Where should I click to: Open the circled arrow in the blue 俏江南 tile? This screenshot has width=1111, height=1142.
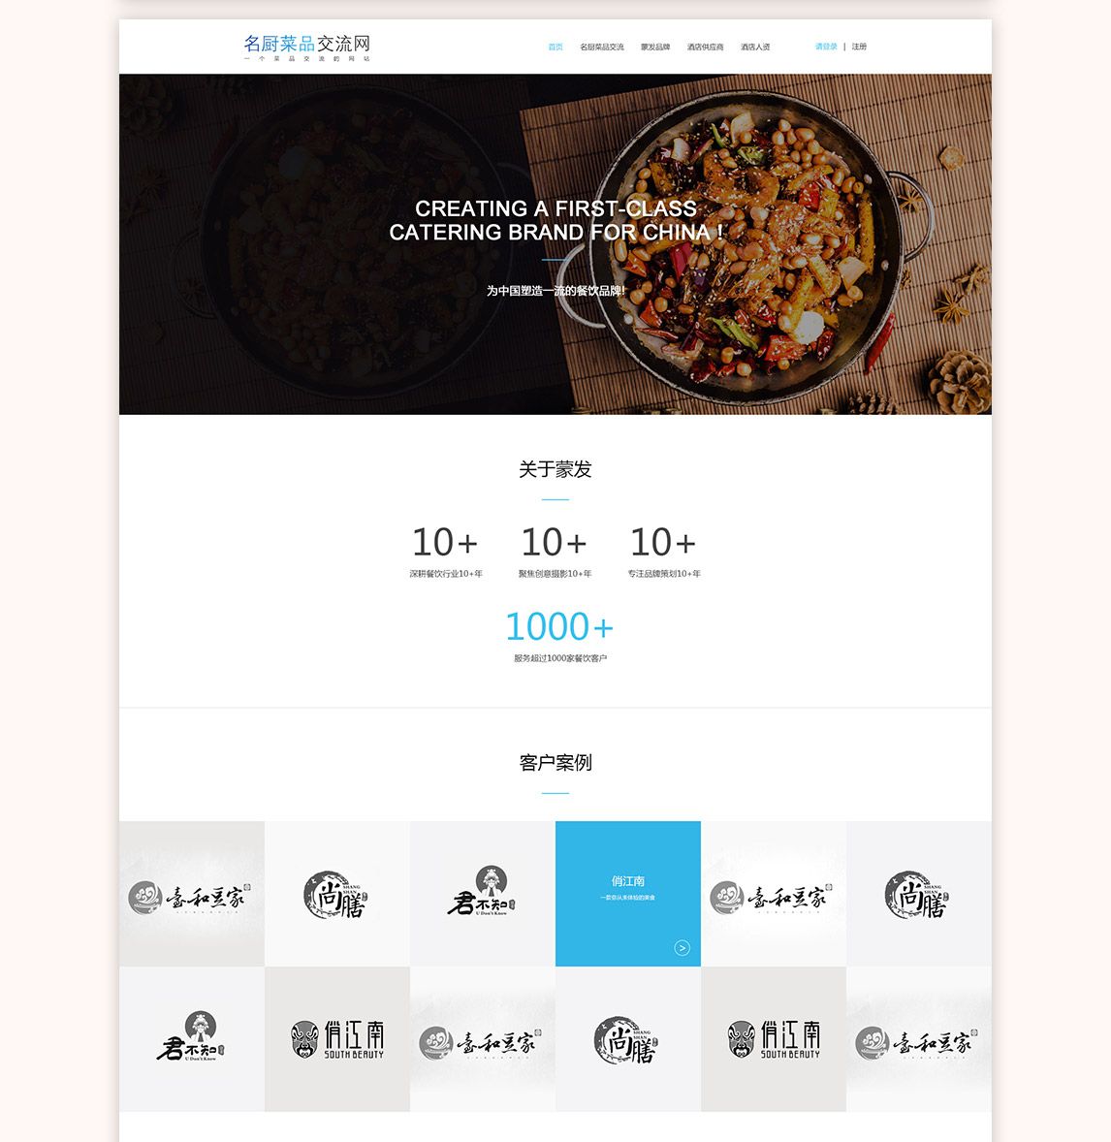click(682, 947)
